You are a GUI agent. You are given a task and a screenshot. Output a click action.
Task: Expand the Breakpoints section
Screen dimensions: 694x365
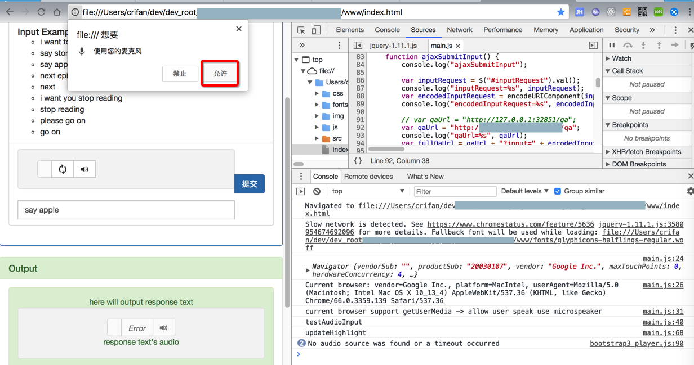[630, 125]
